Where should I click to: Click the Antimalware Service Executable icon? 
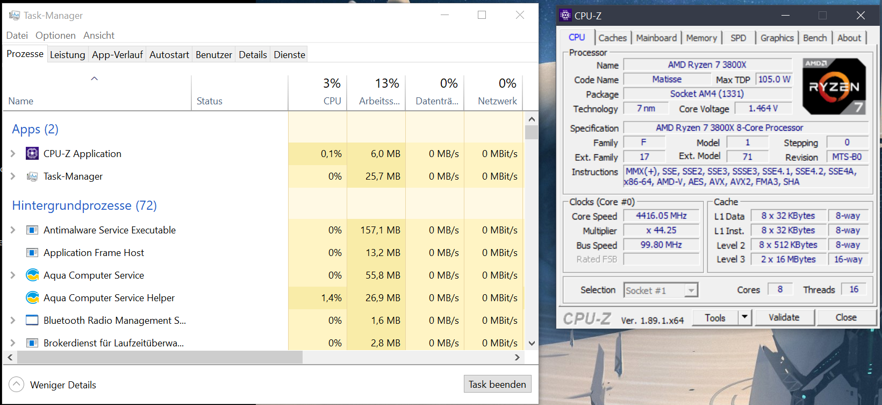[32, 230]
